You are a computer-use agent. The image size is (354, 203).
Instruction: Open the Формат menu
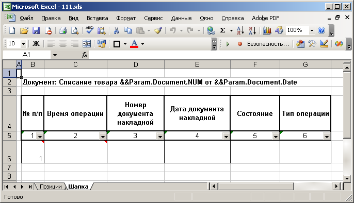(126, 18)
